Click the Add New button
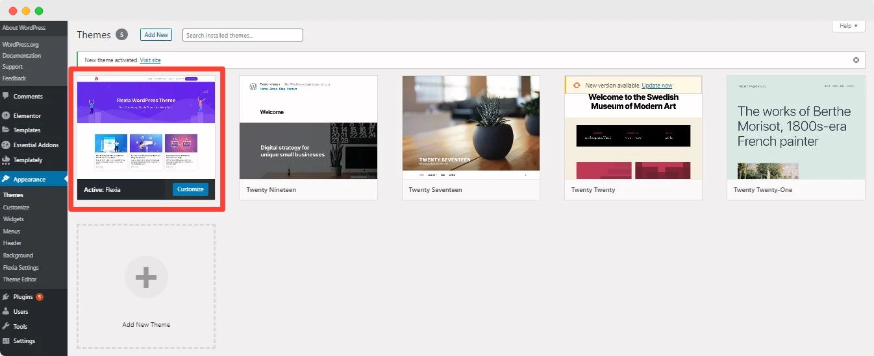 156,34
